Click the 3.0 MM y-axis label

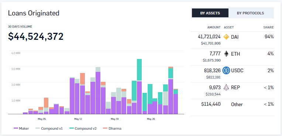tap(16, 69)
